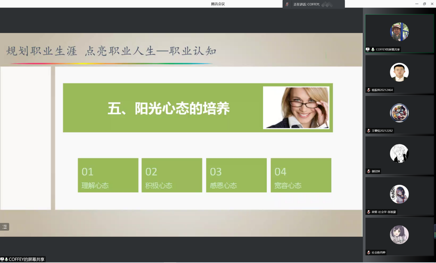The image size is (436, 263).
Task: Click the speaking indicator icon in title bar
Action: 287,4
